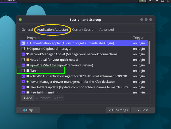The width and height of the screenshot is (171, 129).
Task: Select the NetworkManager Applet row text
Action: (x=74, y=54)
